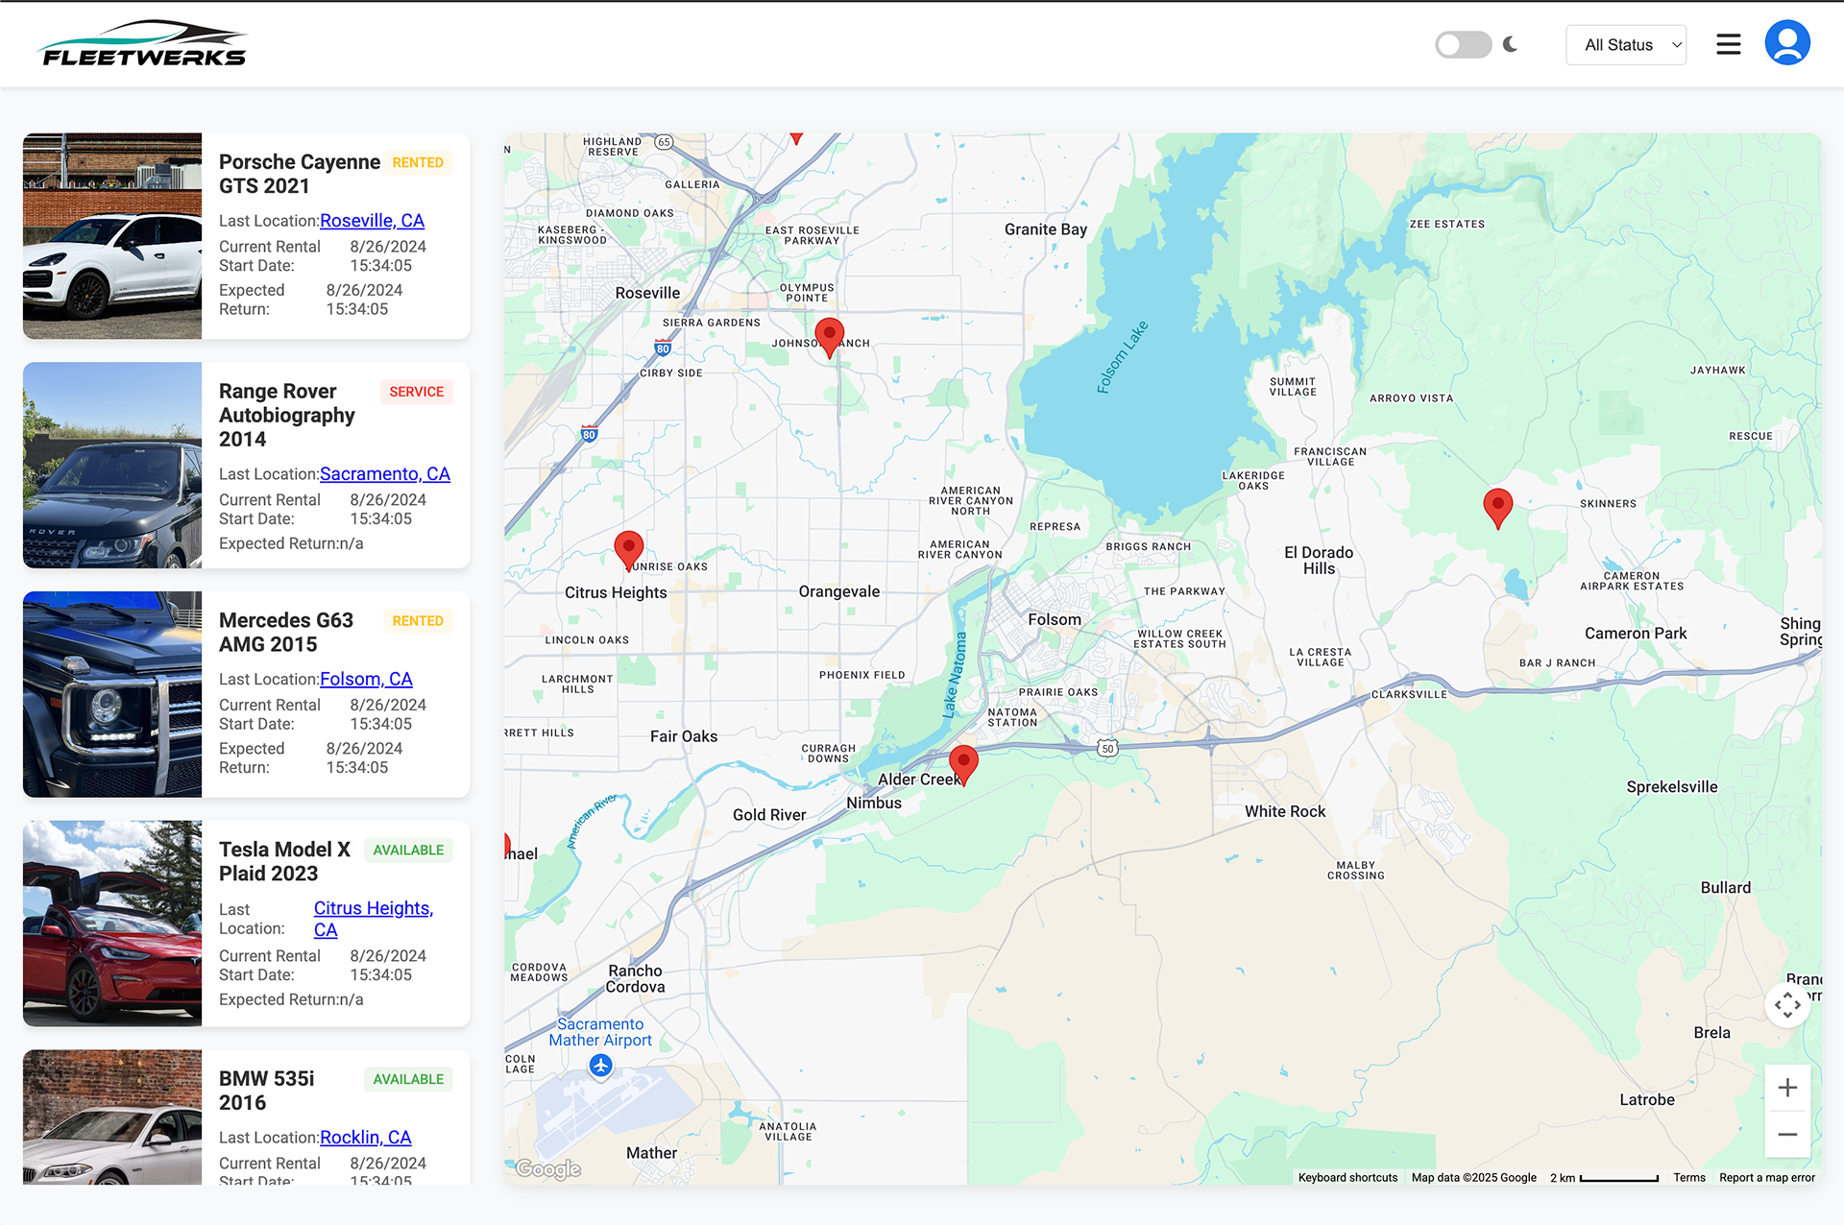
Task: Click the 2 km map scale control
Action: (x=1604, y=1178)
